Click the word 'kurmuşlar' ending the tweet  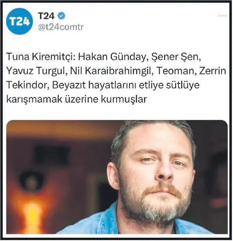pos(124,99)
